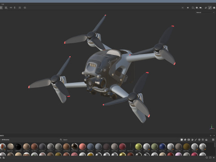Open the display settings square icon dropdown
The width and height of the screenshot is (216, 162).
pyautogui.click(x=193, y=8)
